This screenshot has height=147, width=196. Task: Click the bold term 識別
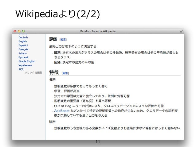[x=57, y=52]
